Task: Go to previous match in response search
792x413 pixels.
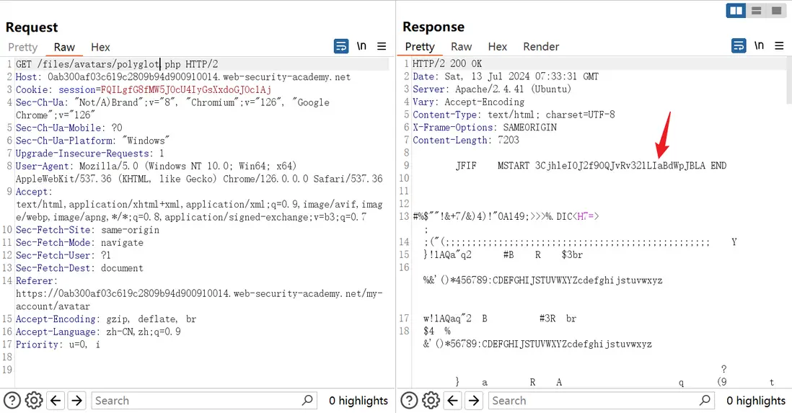Action: (452, 401)
